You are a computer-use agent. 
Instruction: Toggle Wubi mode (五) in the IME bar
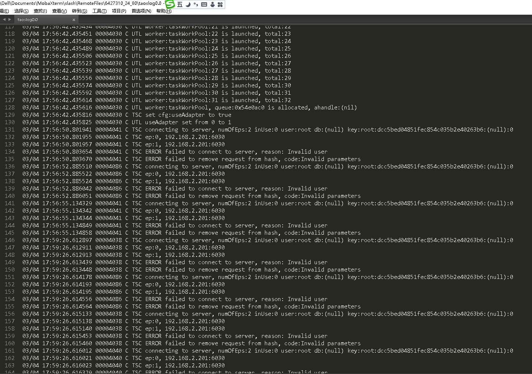180,4
